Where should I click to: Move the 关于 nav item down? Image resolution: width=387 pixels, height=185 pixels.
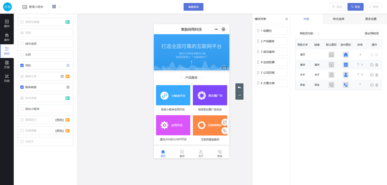(x=362, y=75)
